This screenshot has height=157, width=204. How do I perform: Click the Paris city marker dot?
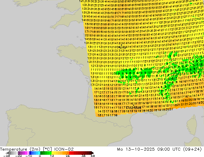point(122,45)
